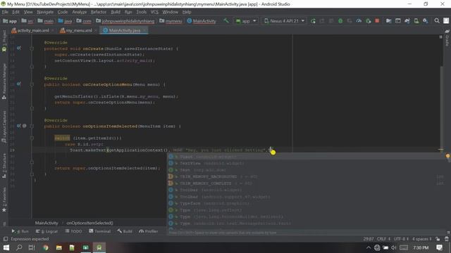
Task: Click the Debug app bug icon
Action: [x=340, y=20]
